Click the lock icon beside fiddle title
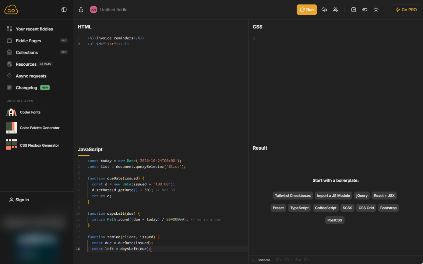 pyautogui.click(x=81, y=10)
